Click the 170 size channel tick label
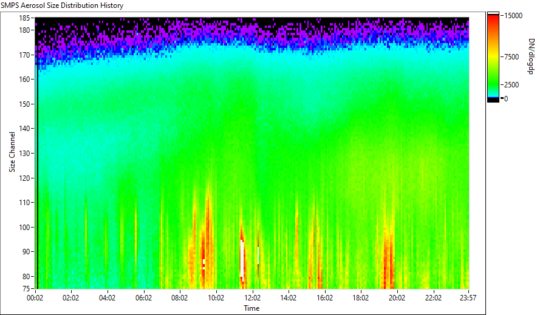Viewport: 537px width, 315px height. click(x=24, y=55)
